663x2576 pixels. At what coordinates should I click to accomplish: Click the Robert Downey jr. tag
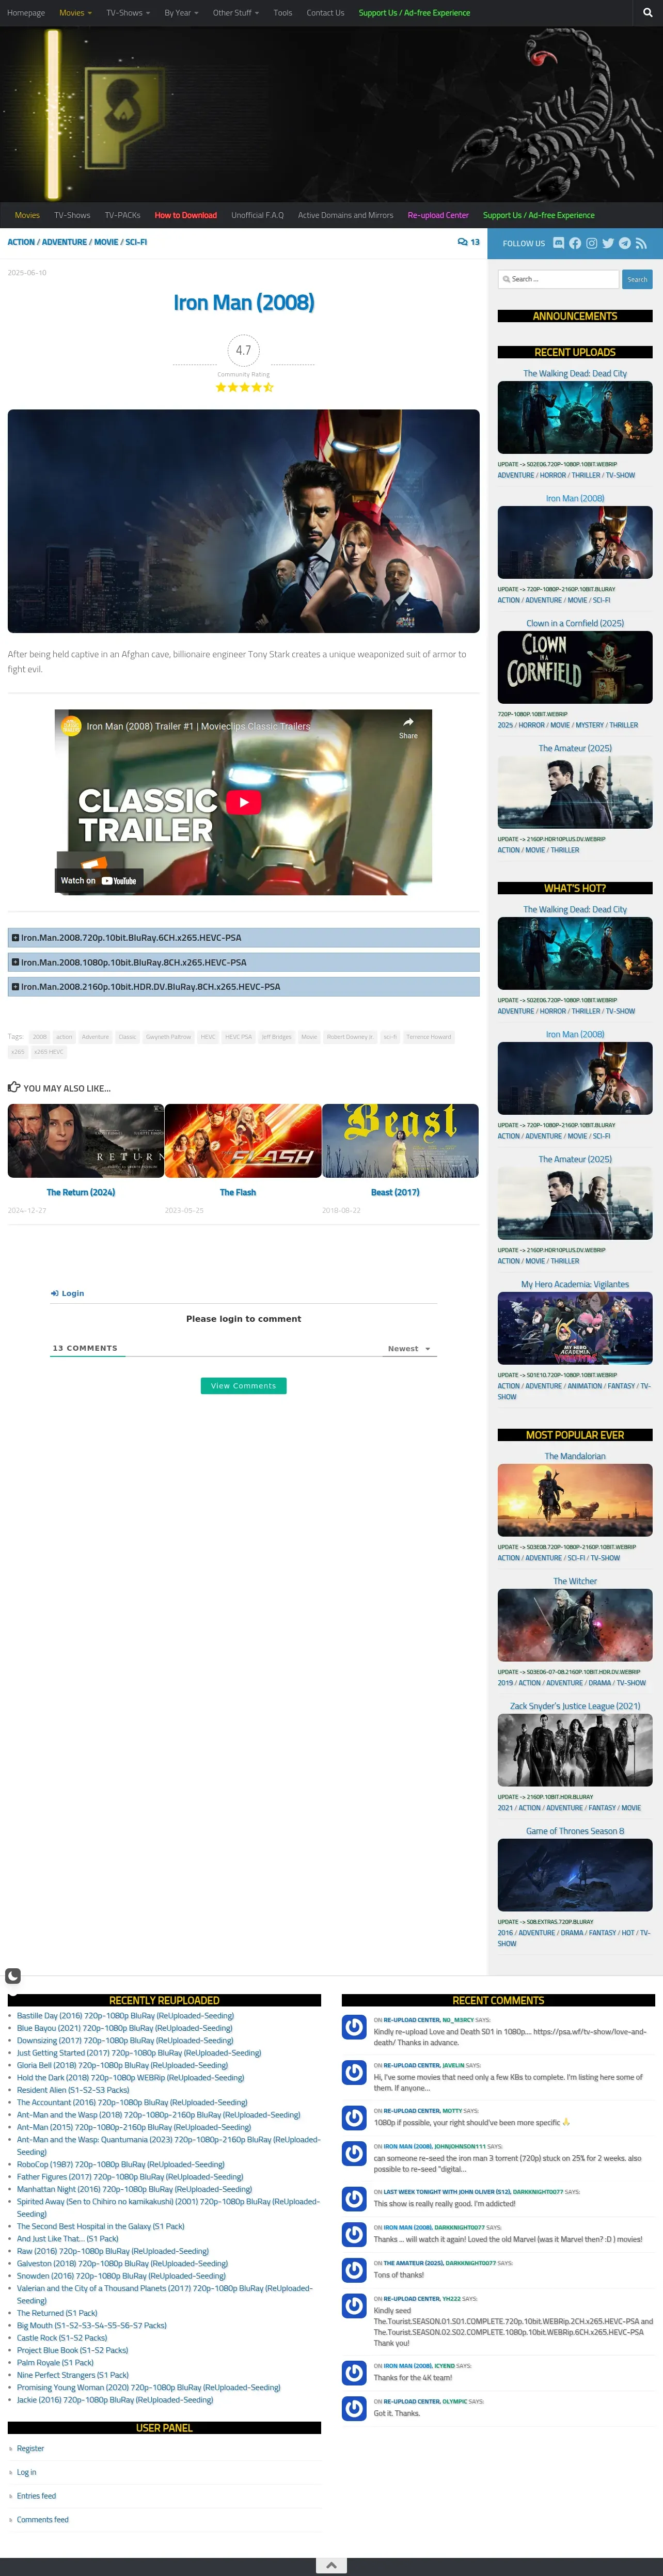(x=349, y=1037)
